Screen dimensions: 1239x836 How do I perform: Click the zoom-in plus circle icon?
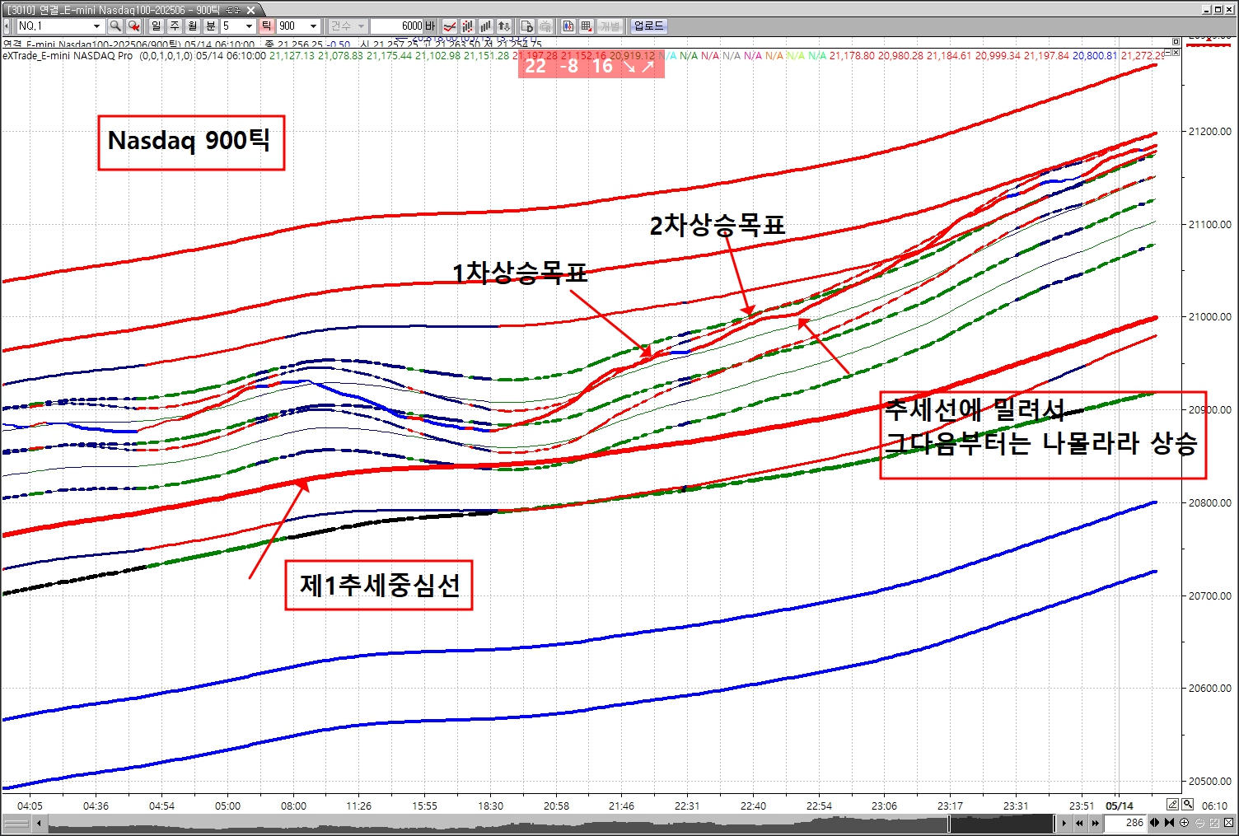click(x=1185, y=823)
